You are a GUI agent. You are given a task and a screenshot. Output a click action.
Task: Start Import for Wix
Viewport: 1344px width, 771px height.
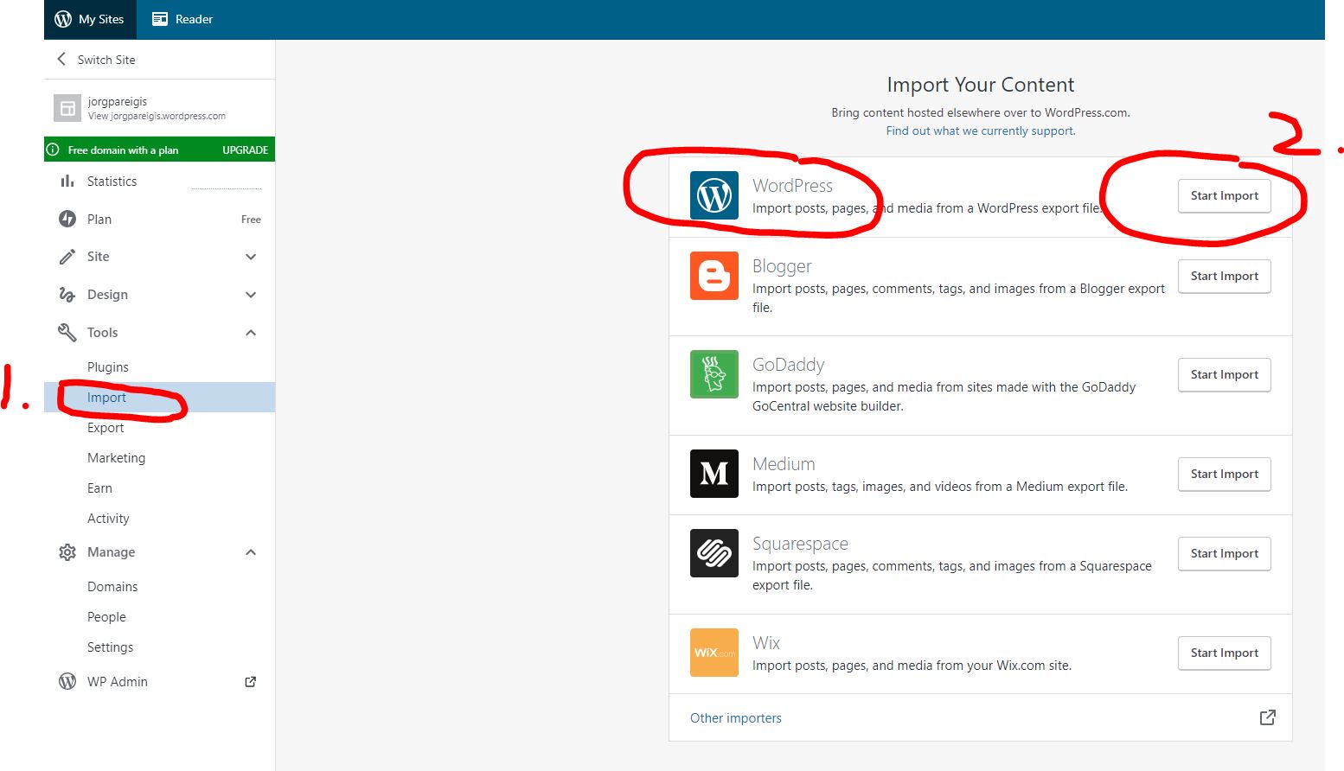(x=1225, y=653)
